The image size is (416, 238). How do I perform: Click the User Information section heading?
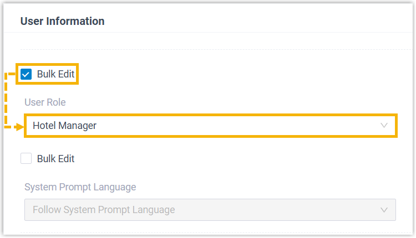pyautogui.click(x=62, y=22)
